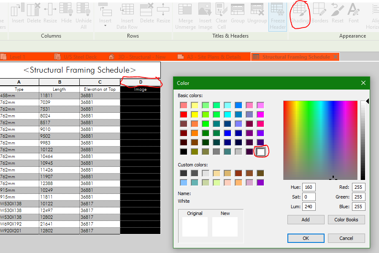Click the New color preview
Screen dimensions: 379x253
coord(225,227)
